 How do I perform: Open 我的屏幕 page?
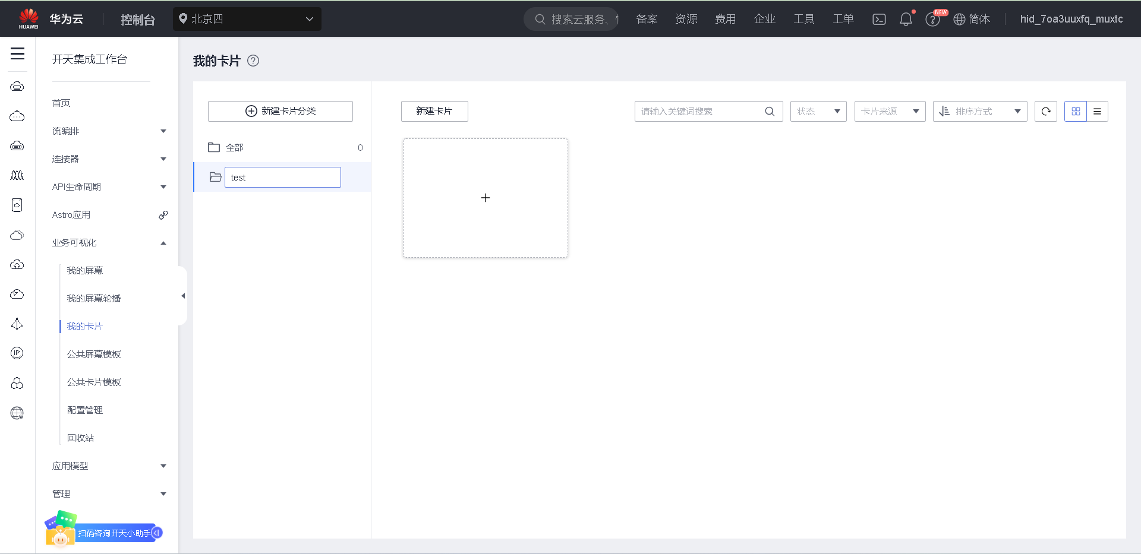(x=85, y=271)
